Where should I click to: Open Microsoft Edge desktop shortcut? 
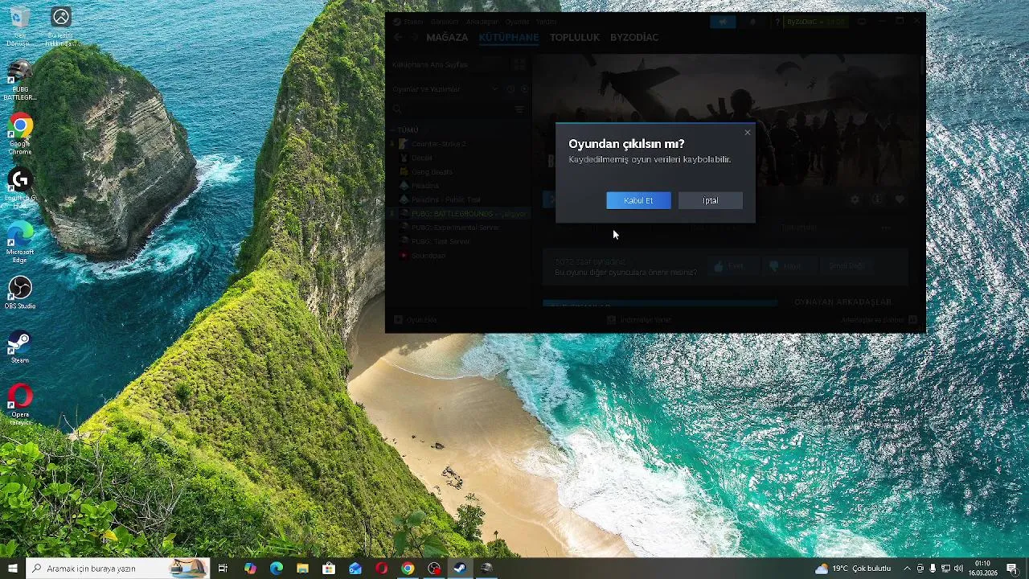click(20, 243)
